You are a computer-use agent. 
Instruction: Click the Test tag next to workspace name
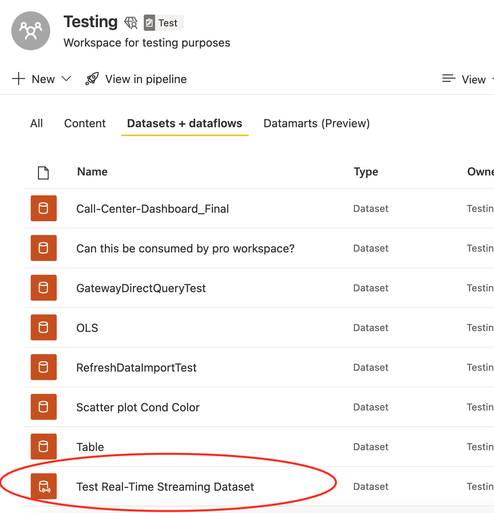pos(163,23)
